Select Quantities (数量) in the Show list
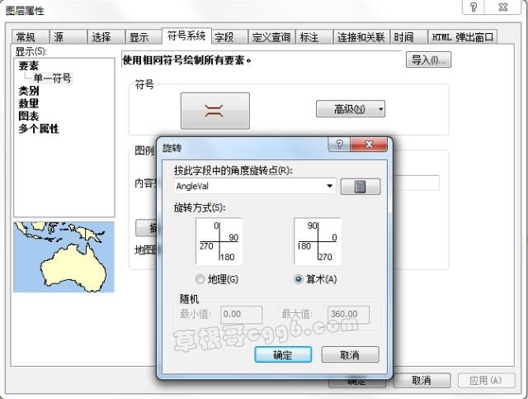 tap(29, 103)
